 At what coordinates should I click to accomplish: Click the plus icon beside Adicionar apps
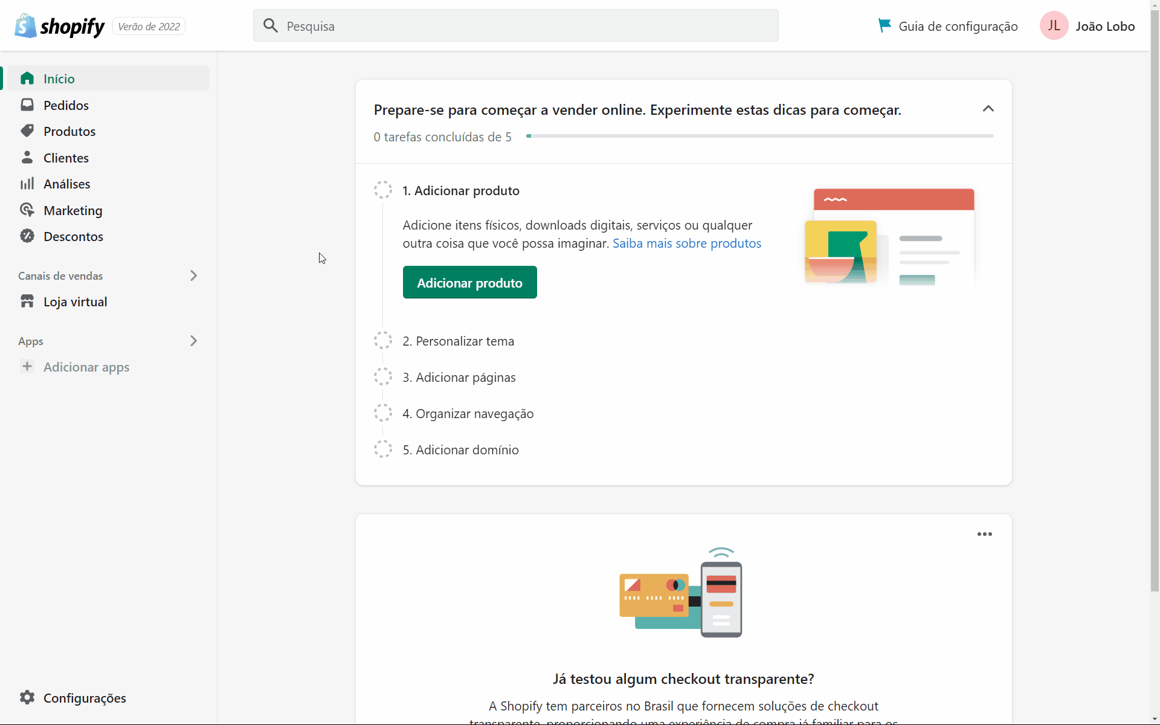[x=27, y=366]
